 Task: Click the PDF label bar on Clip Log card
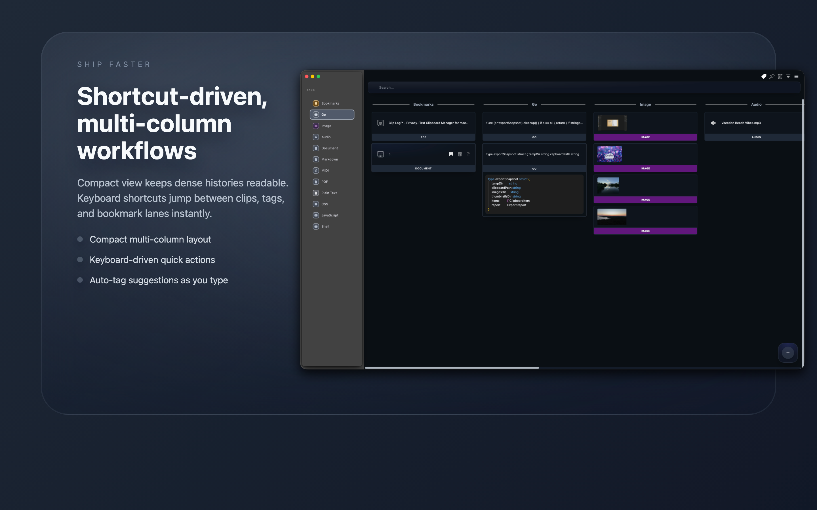pos(423,137)
